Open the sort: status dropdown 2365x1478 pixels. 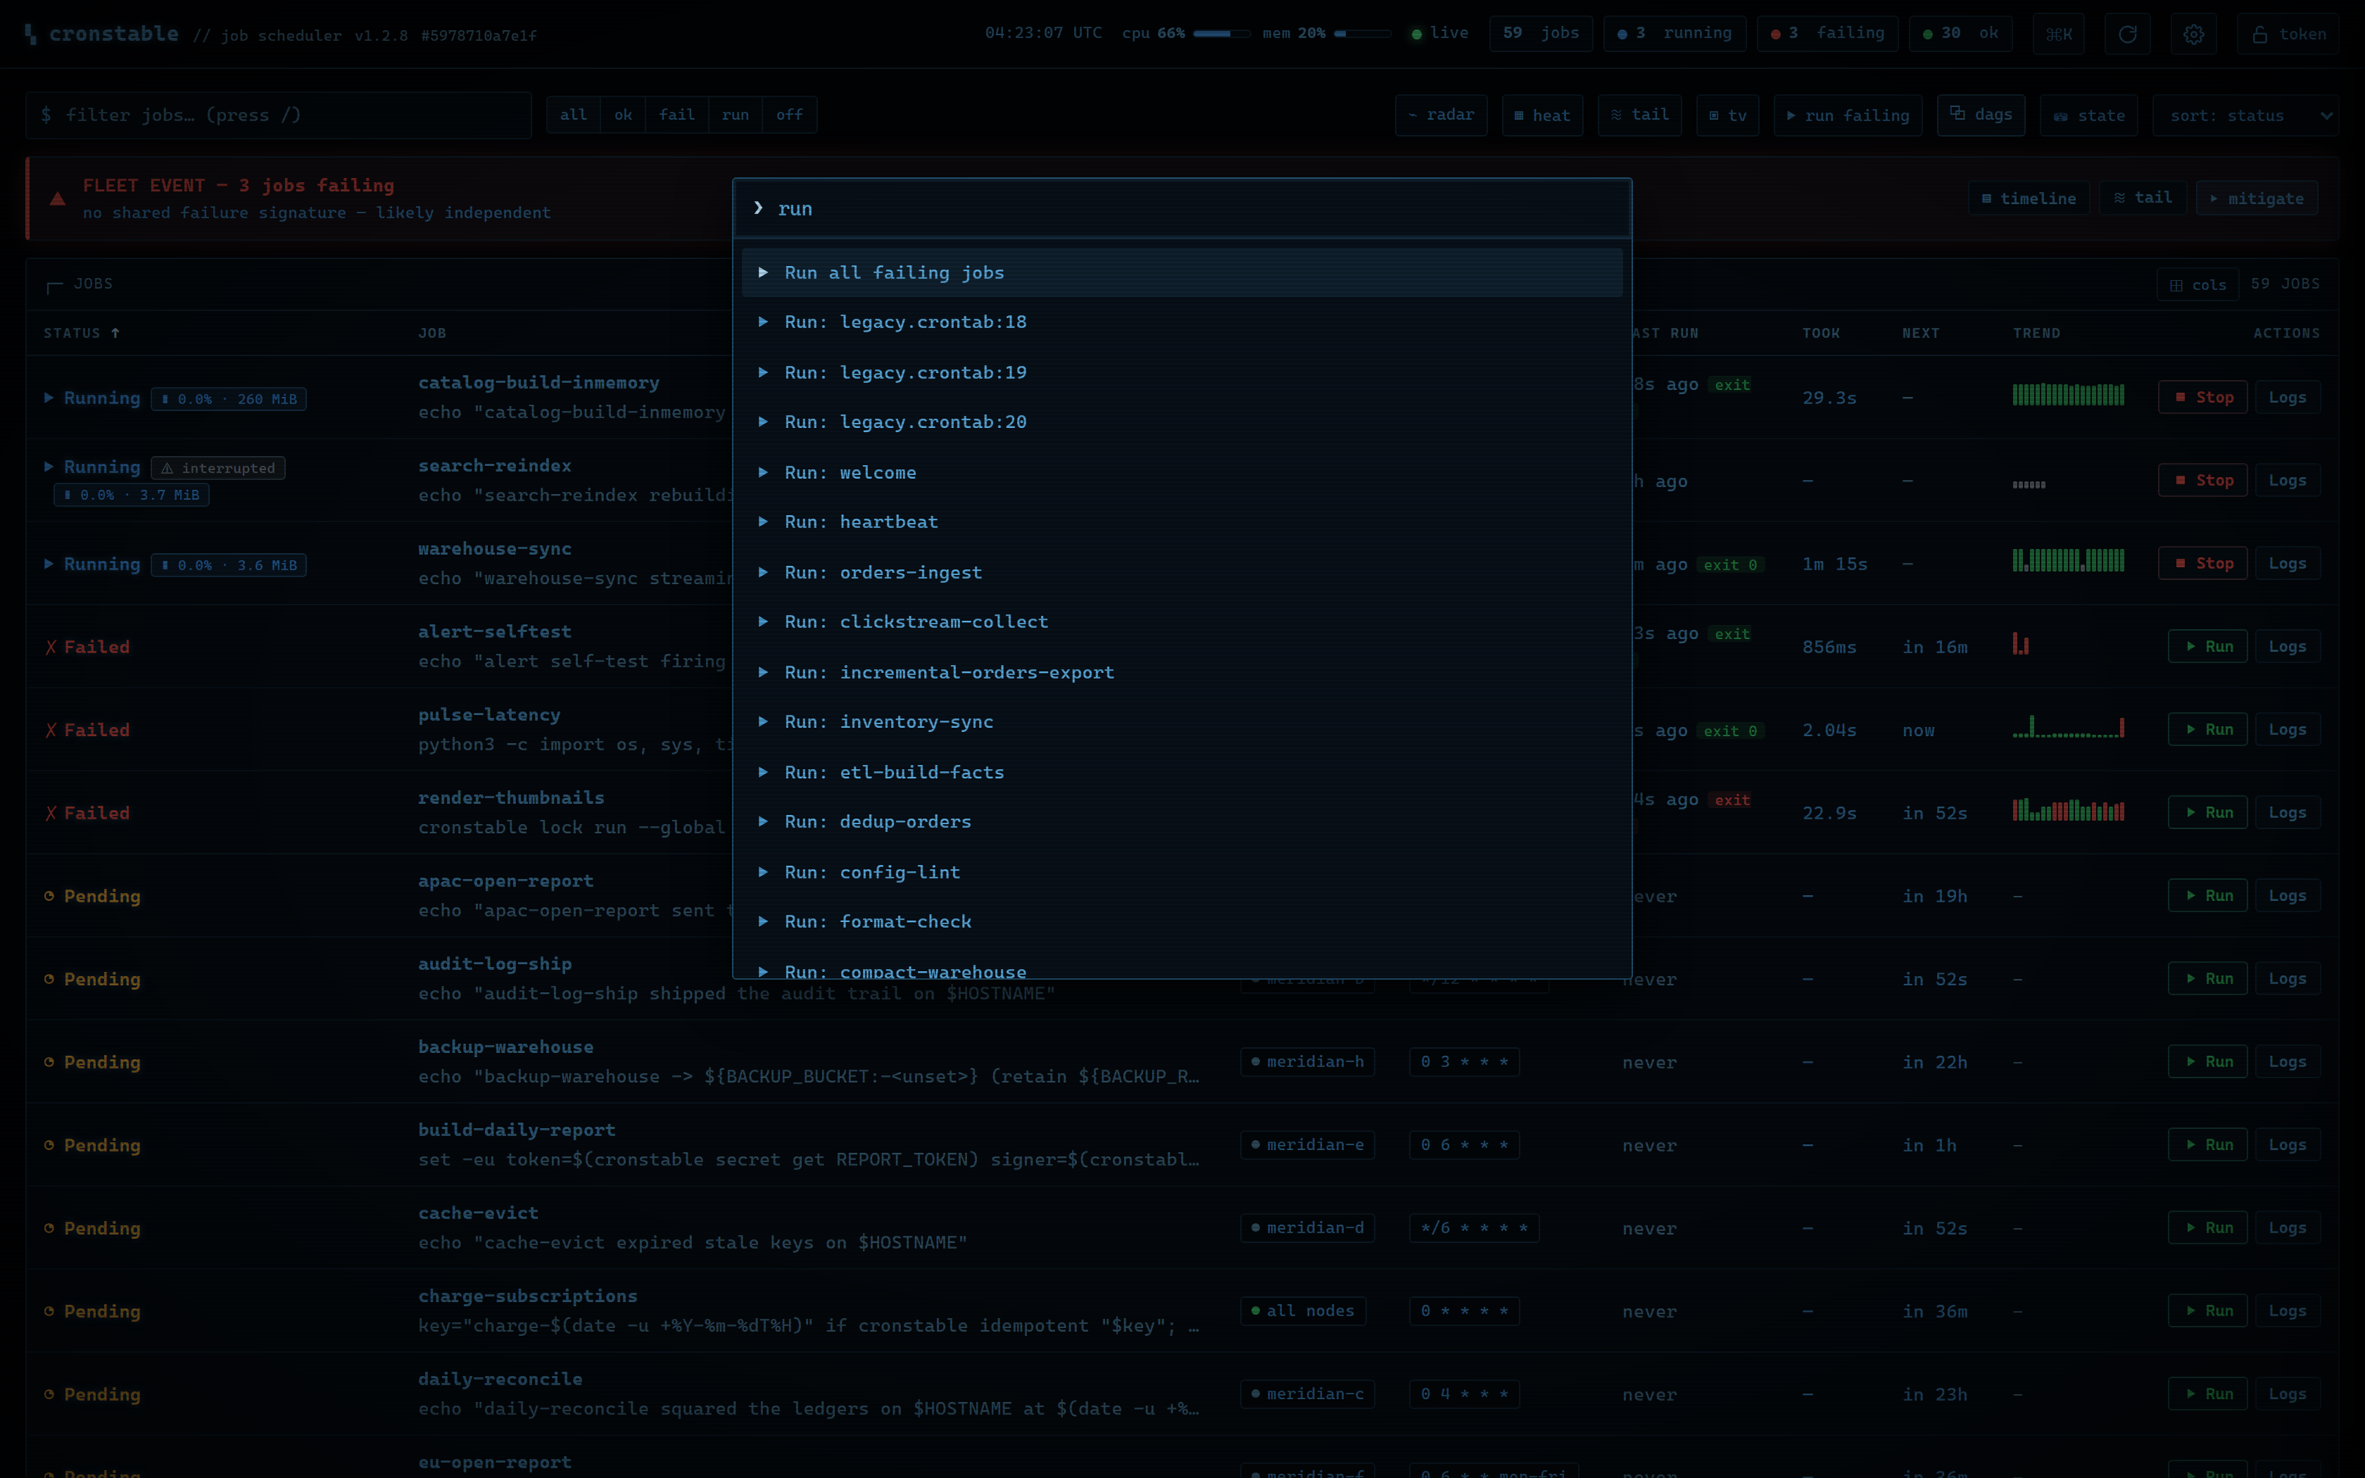(x=2245, y=115)
